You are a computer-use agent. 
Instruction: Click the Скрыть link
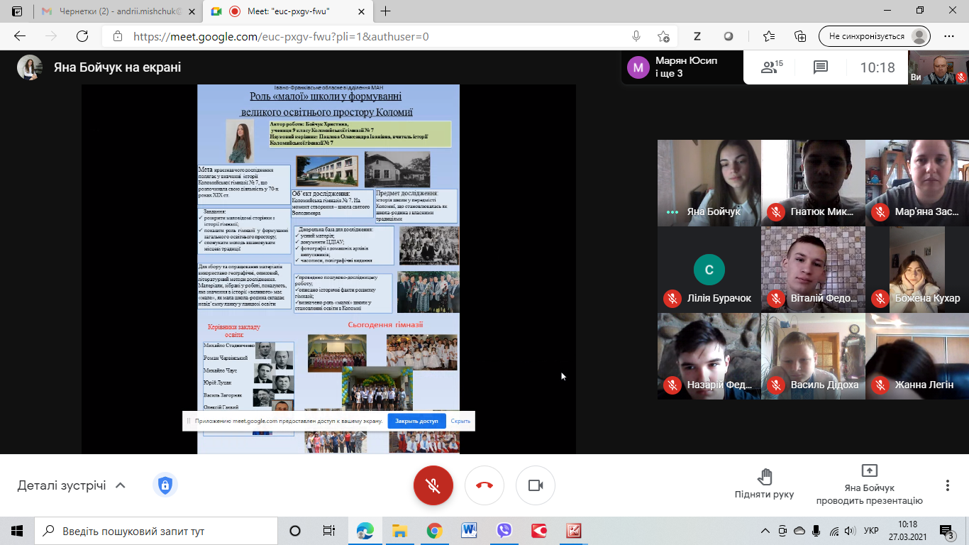[460, 421]
